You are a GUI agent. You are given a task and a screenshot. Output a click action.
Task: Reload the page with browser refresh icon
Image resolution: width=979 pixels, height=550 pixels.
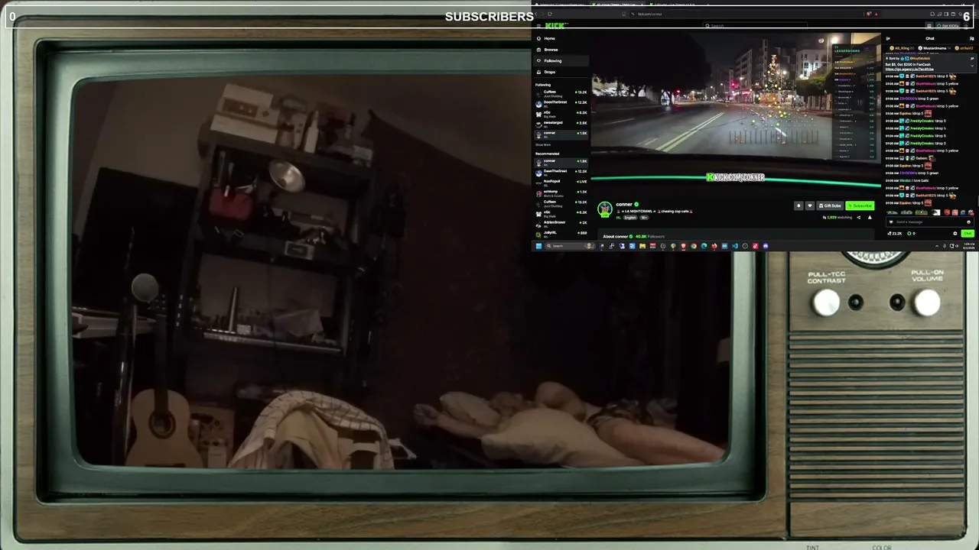(549, 14)
